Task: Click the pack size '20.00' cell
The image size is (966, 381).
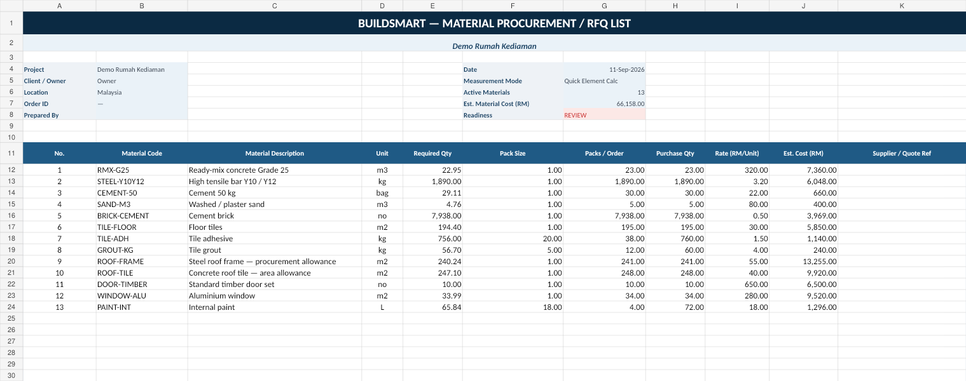Action: (x=513, y=239)
